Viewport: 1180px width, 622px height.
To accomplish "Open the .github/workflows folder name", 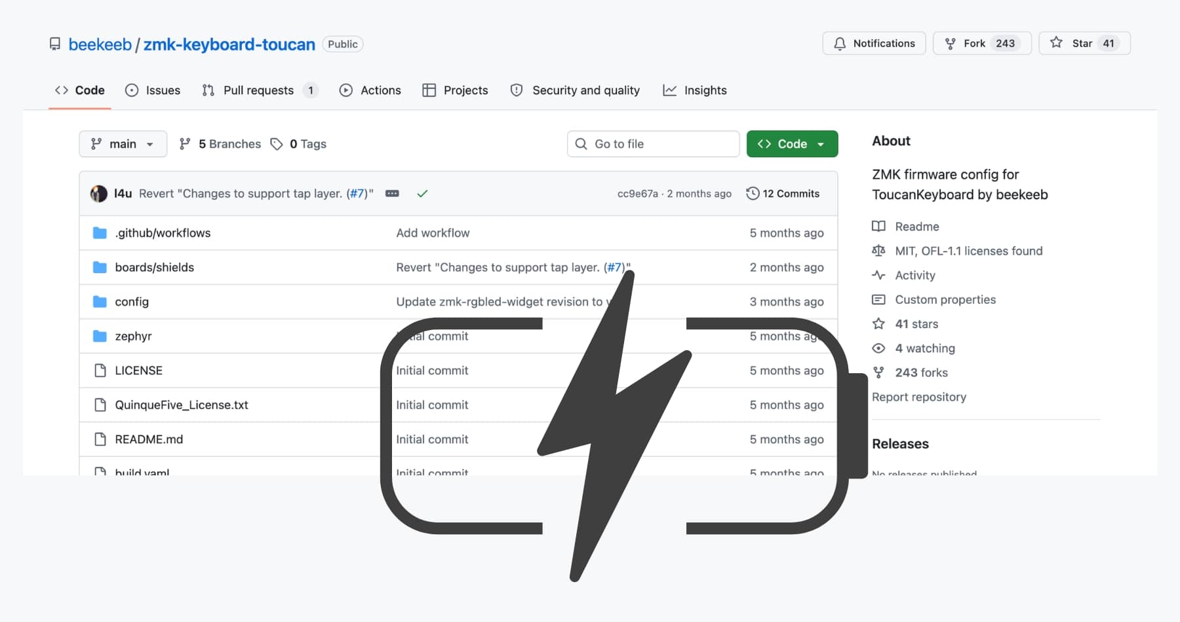I will click(x=163, y=233).
